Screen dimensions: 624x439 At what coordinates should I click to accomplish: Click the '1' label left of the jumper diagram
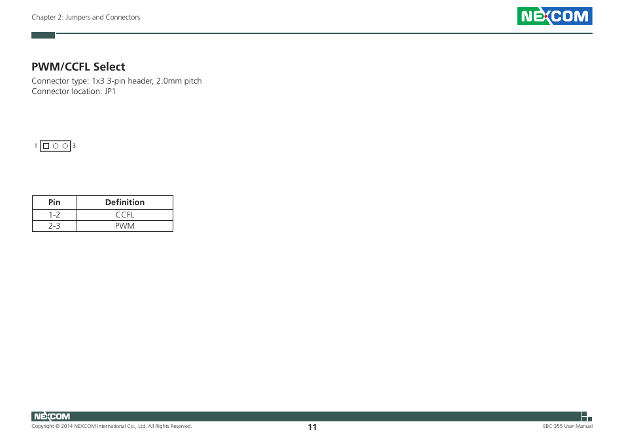36,146
